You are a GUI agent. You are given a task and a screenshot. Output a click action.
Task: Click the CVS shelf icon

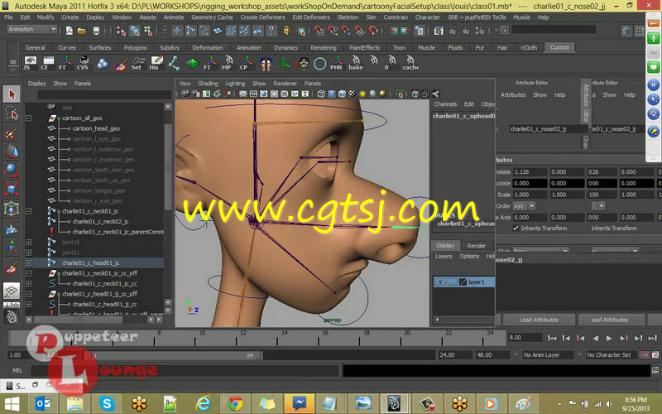pos(83,63)
